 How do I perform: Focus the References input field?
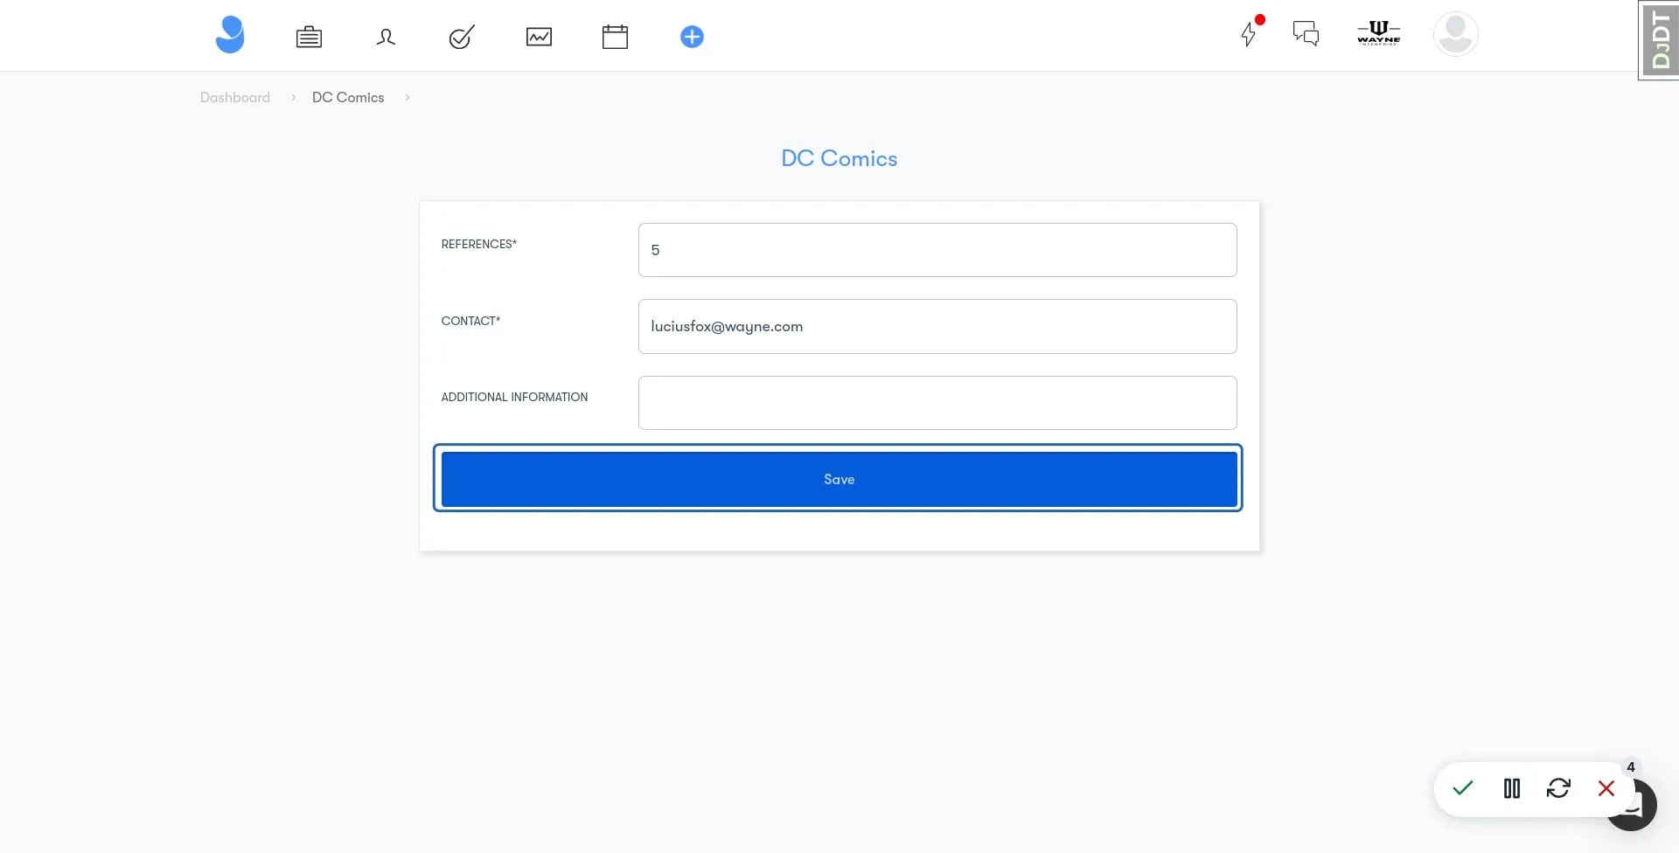pyautogui.click(x=937, y=250)
